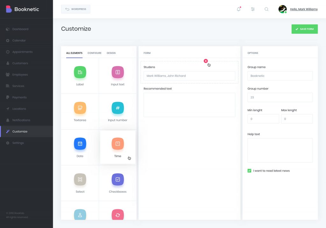Click the Recommended text textarea
Viewport: 326px width, 228px height.
pyautogui.click(x=189, y=105)
